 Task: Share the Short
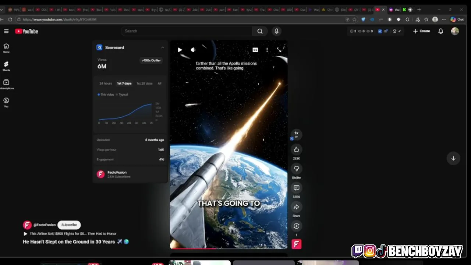[296, 207]
